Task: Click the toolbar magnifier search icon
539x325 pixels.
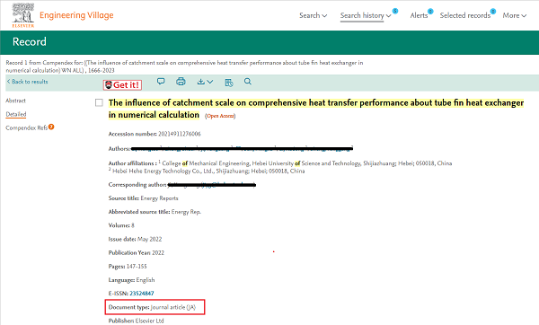Action: coord(248,82)
